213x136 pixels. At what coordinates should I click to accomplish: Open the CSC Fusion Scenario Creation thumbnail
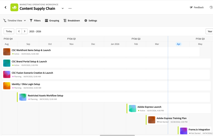tap(7, 74)
